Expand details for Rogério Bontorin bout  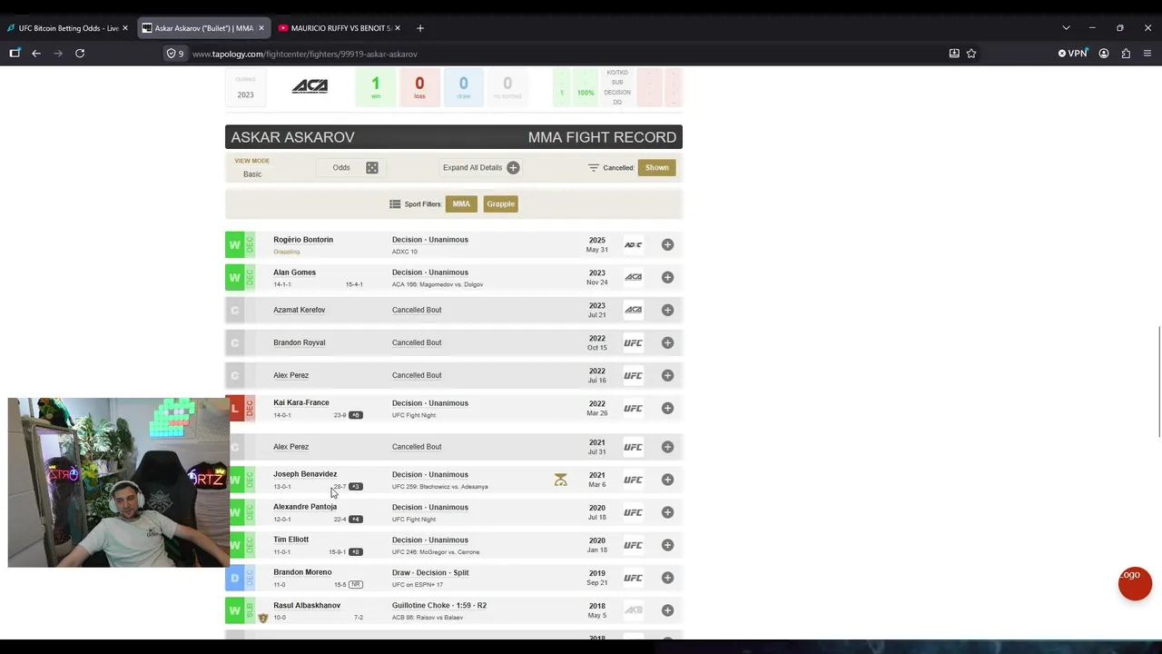[x=667, y=244]
